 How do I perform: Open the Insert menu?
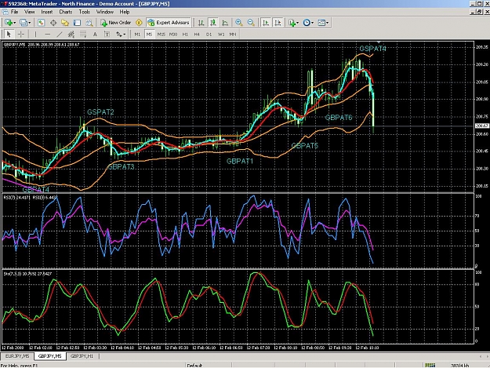47,12
